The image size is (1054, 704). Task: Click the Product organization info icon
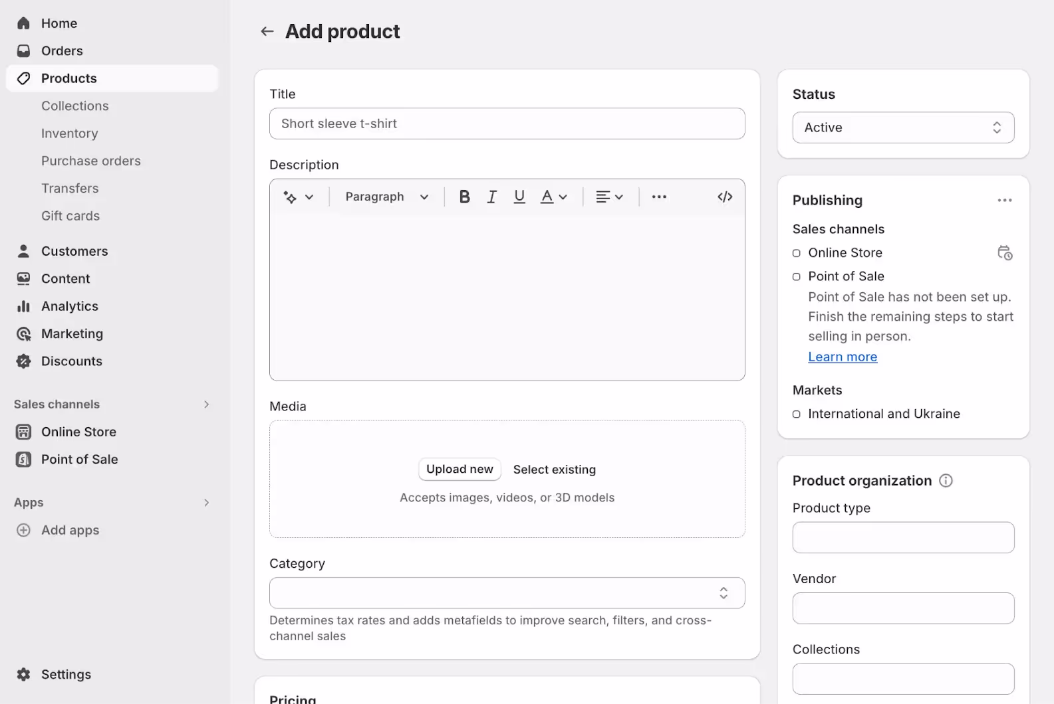(946, 481)
